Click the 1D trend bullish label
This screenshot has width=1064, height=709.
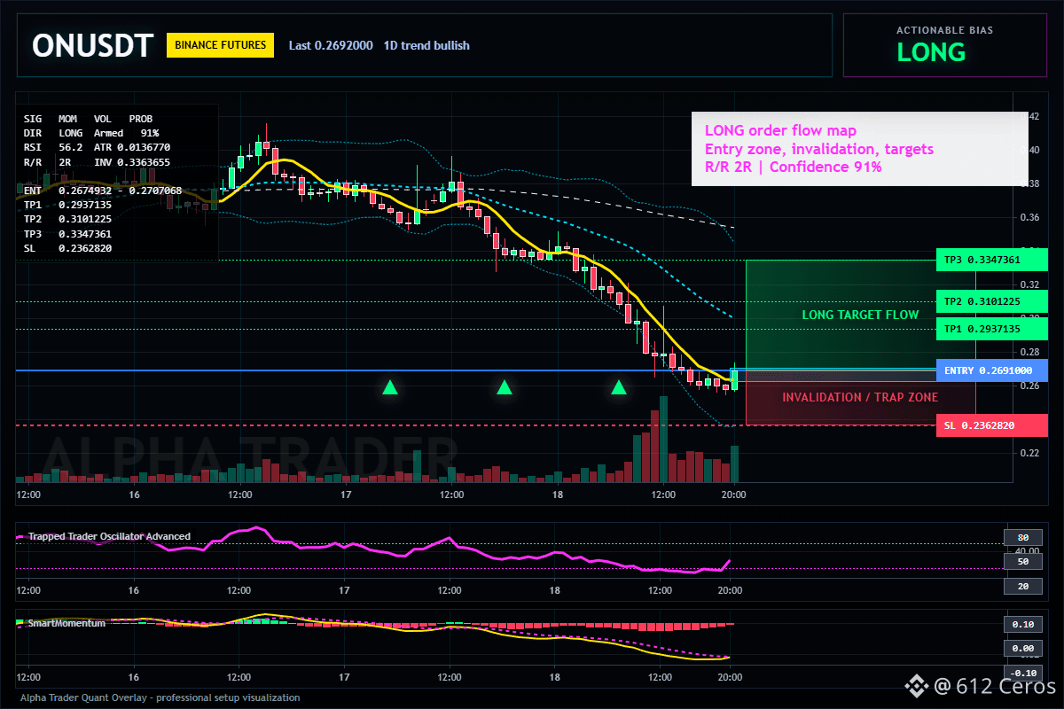(x=426, y=45)
